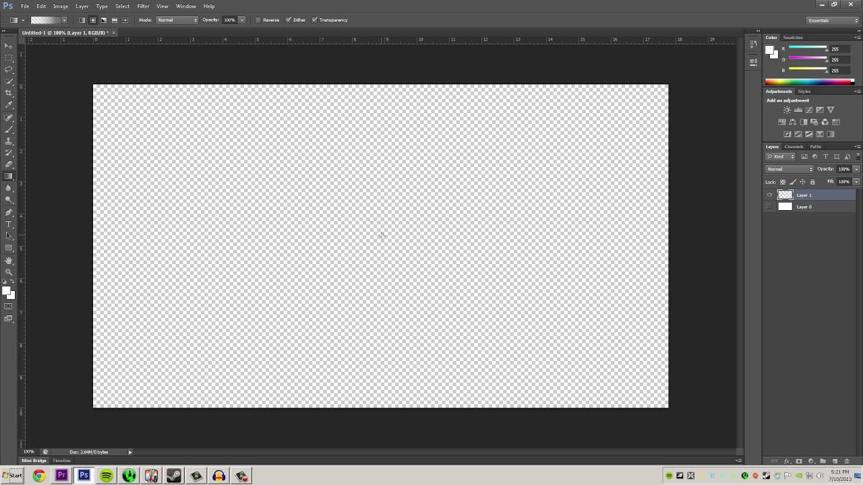Click the color spectrum ramp bar
This screenshot has height=485, width=863.
point(809,82)
